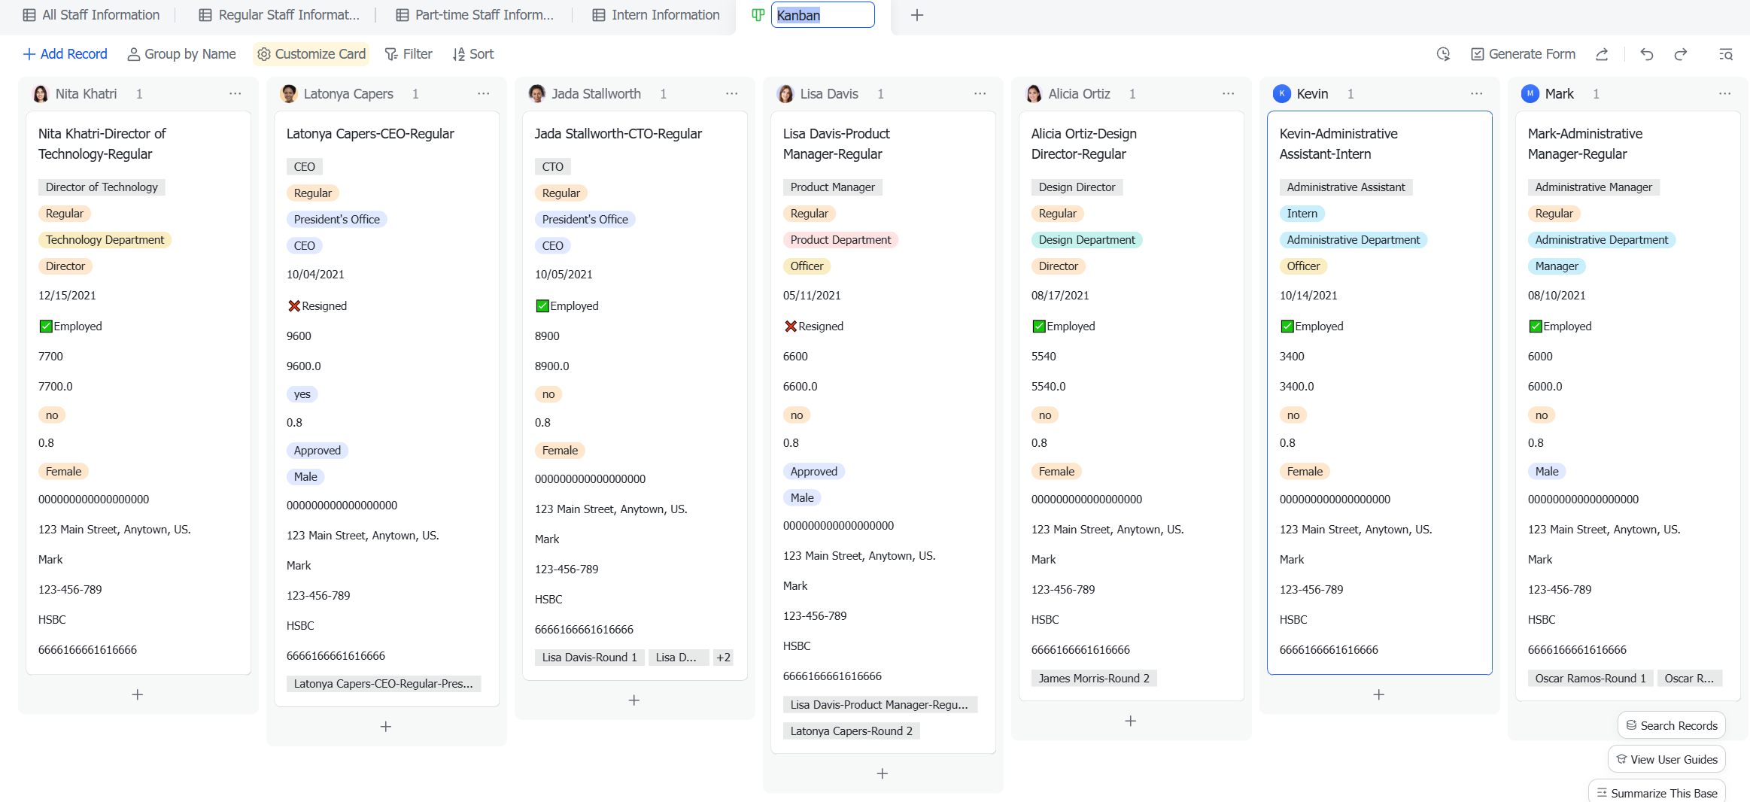The image size is (1750, 802).
Task: Open the Group by Name dropdown
Action: click(x=181, y=54)
